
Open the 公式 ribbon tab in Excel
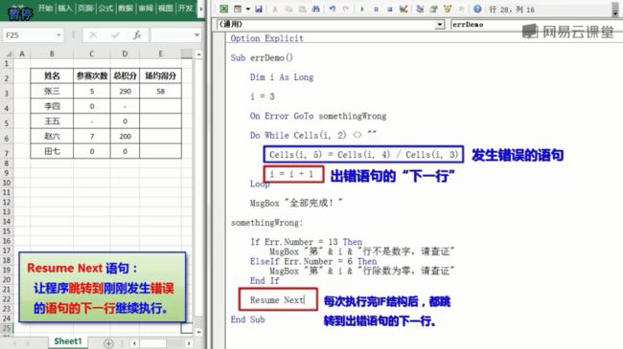(x=105, y=8)
